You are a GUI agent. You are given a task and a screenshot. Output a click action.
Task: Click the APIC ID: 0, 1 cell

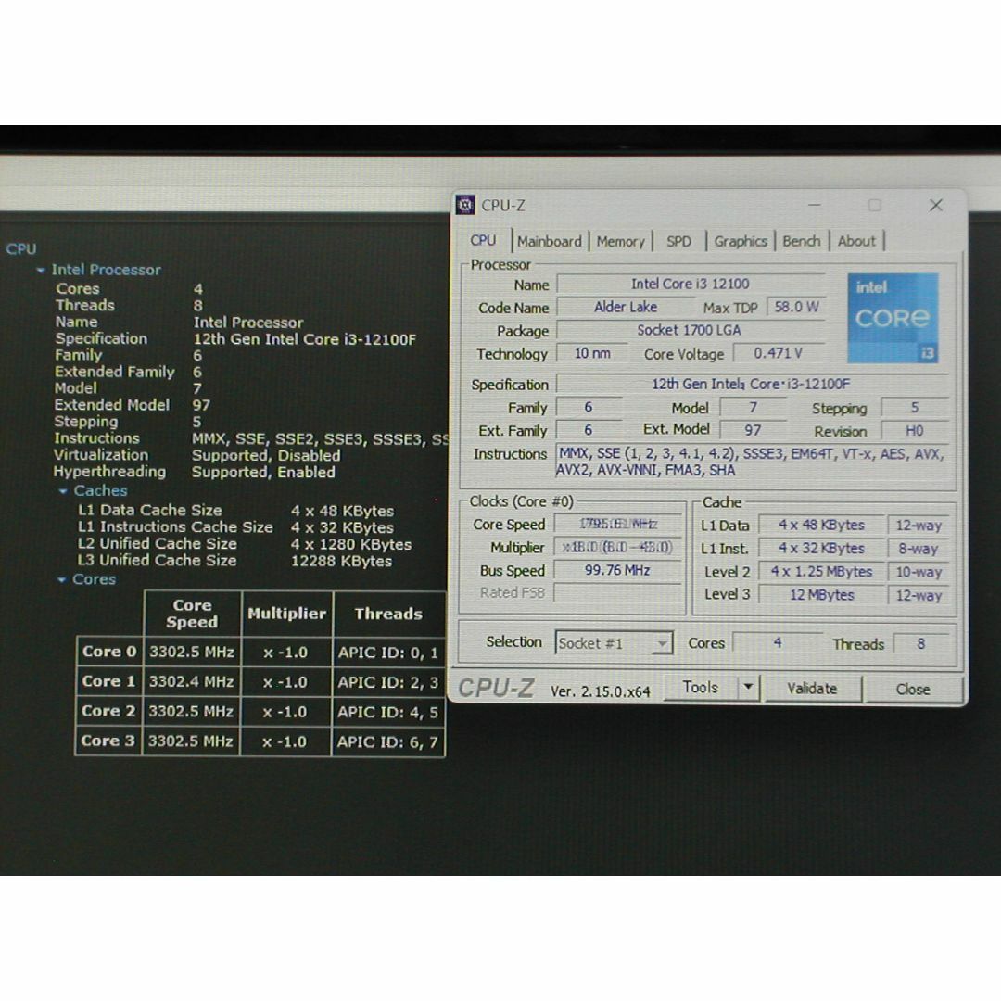tap(388, 653)
